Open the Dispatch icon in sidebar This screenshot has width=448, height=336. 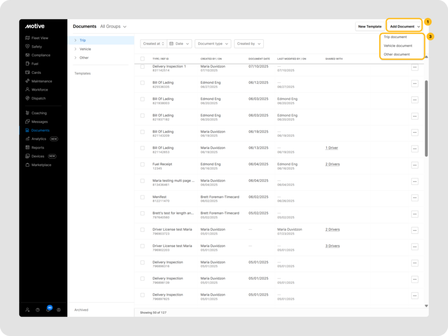tap(27, 98)
